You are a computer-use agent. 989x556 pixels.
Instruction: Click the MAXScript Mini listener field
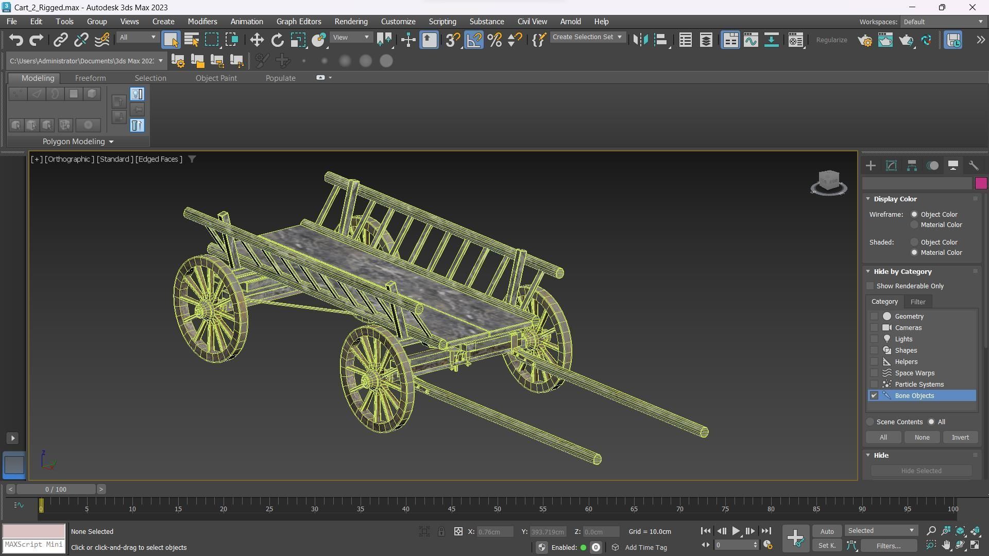tap(34, 545)
